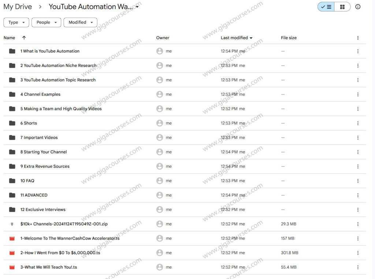Click the owner avatar icon next to '10 FAQ'
375x279 pixels.
[x=160, y=181]
